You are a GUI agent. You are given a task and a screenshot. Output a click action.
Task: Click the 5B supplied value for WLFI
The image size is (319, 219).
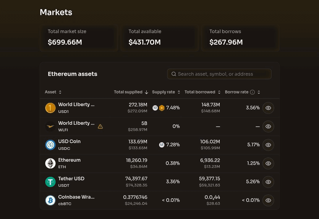point(144,123)
